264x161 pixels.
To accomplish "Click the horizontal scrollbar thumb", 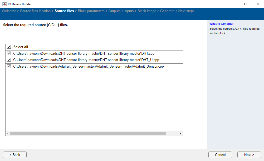I will 88,134.
